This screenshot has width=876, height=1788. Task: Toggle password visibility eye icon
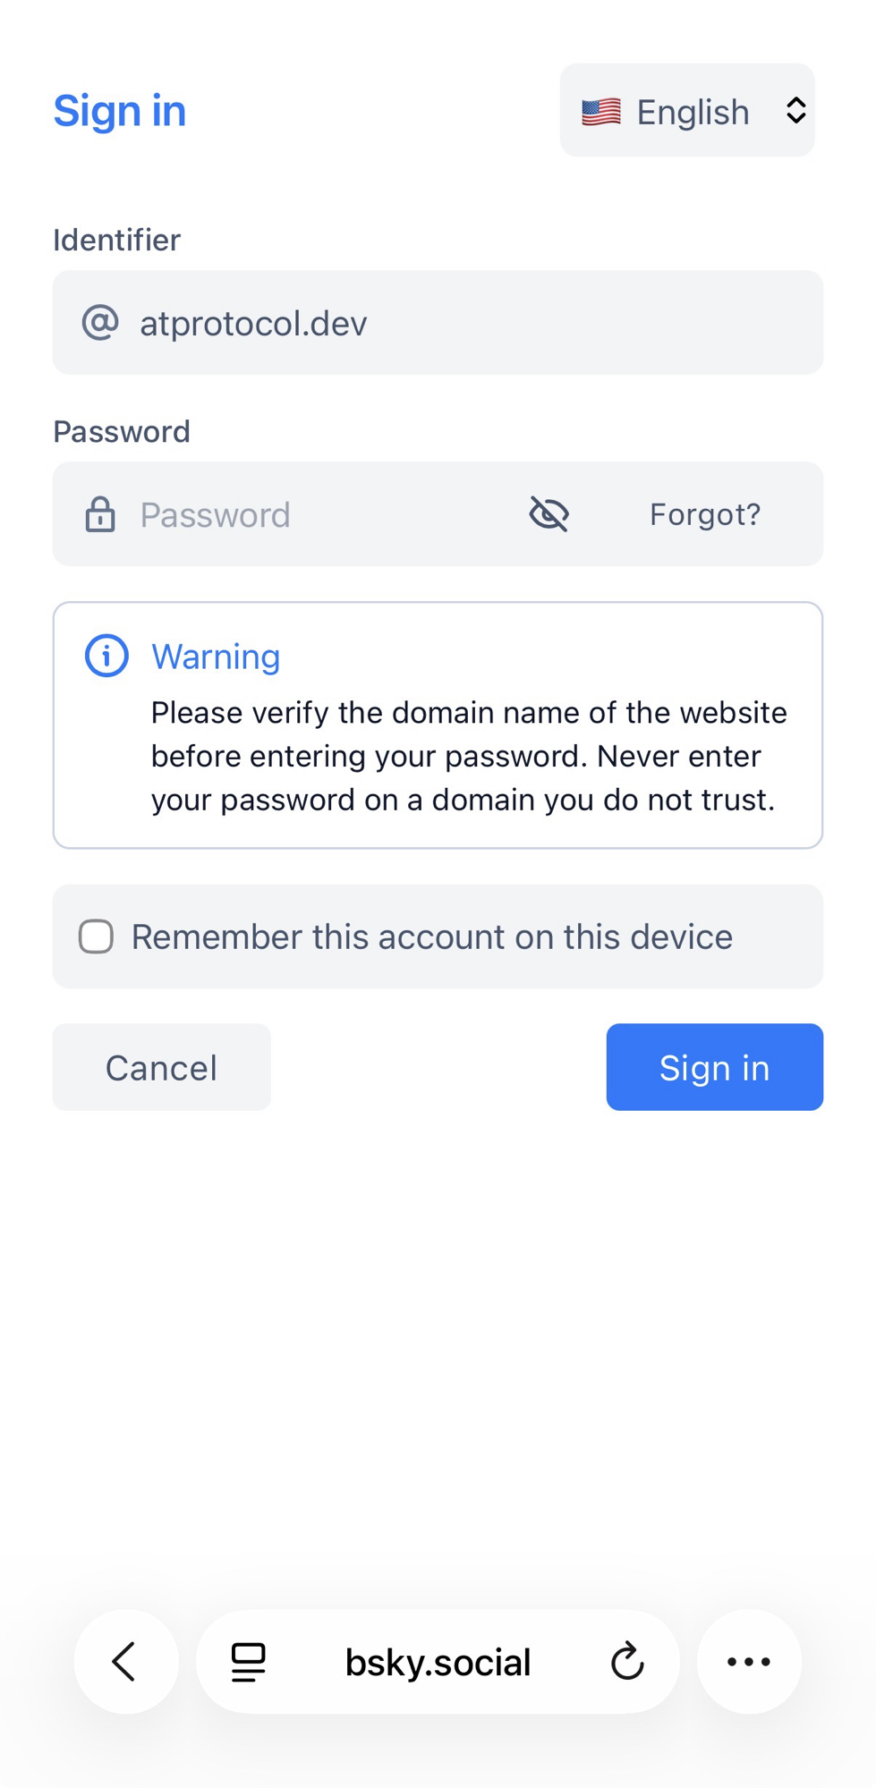tap(549, 514)
